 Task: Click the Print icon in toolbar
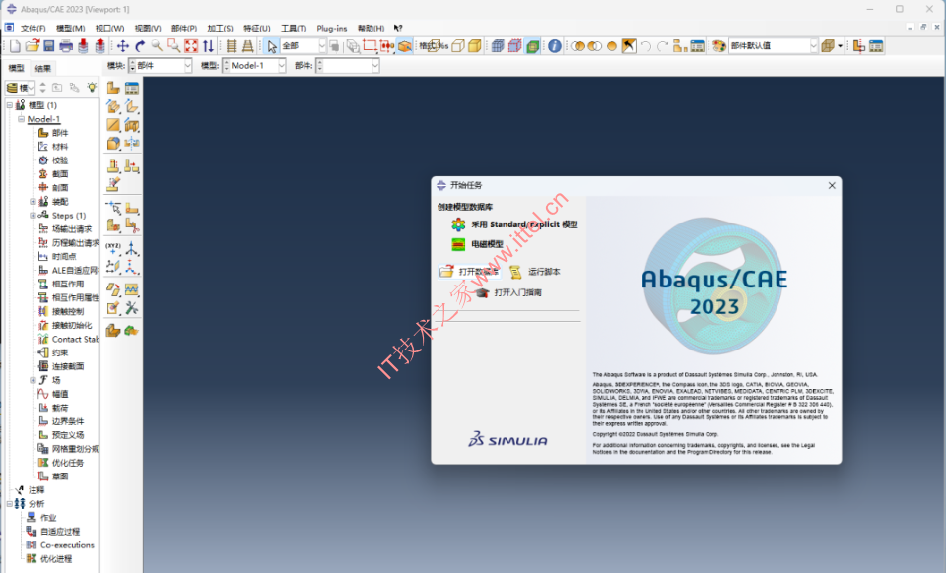[66, 46]
